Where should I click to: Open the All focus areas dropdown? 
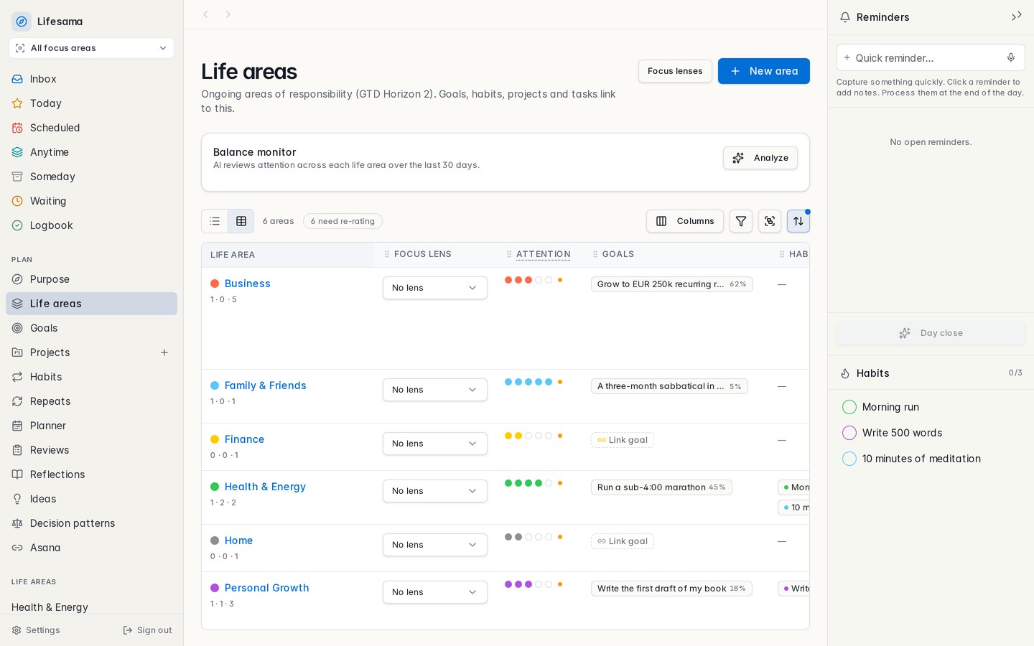(x=91, y=48)
